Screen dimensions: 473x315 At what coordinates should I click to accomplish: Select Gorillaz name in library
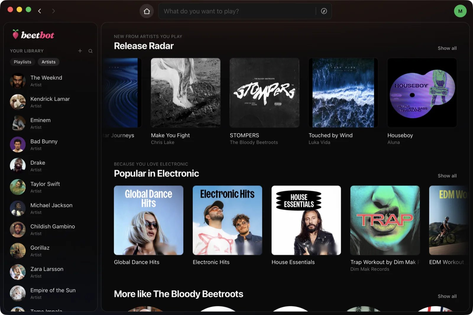tap(40, 248)
